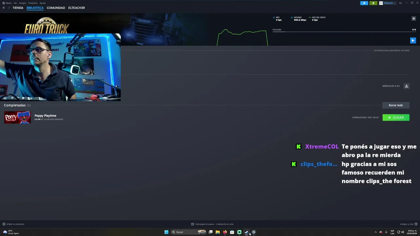The width and height of the screenshot is (420, 236).
Task: Click the Poppy Playtime title text
Action: point(45,116)
